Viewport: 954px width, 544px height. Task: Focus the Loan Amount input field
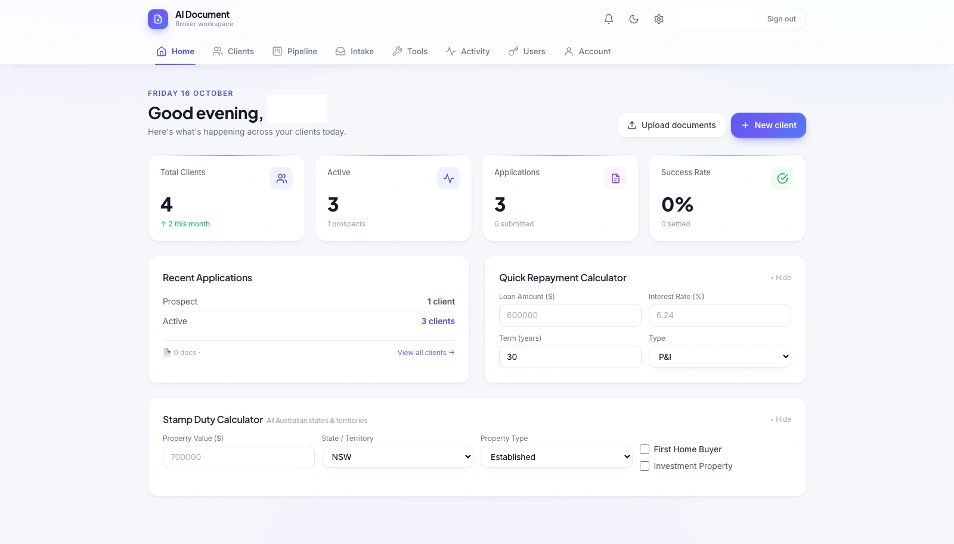tap(570, 315)
